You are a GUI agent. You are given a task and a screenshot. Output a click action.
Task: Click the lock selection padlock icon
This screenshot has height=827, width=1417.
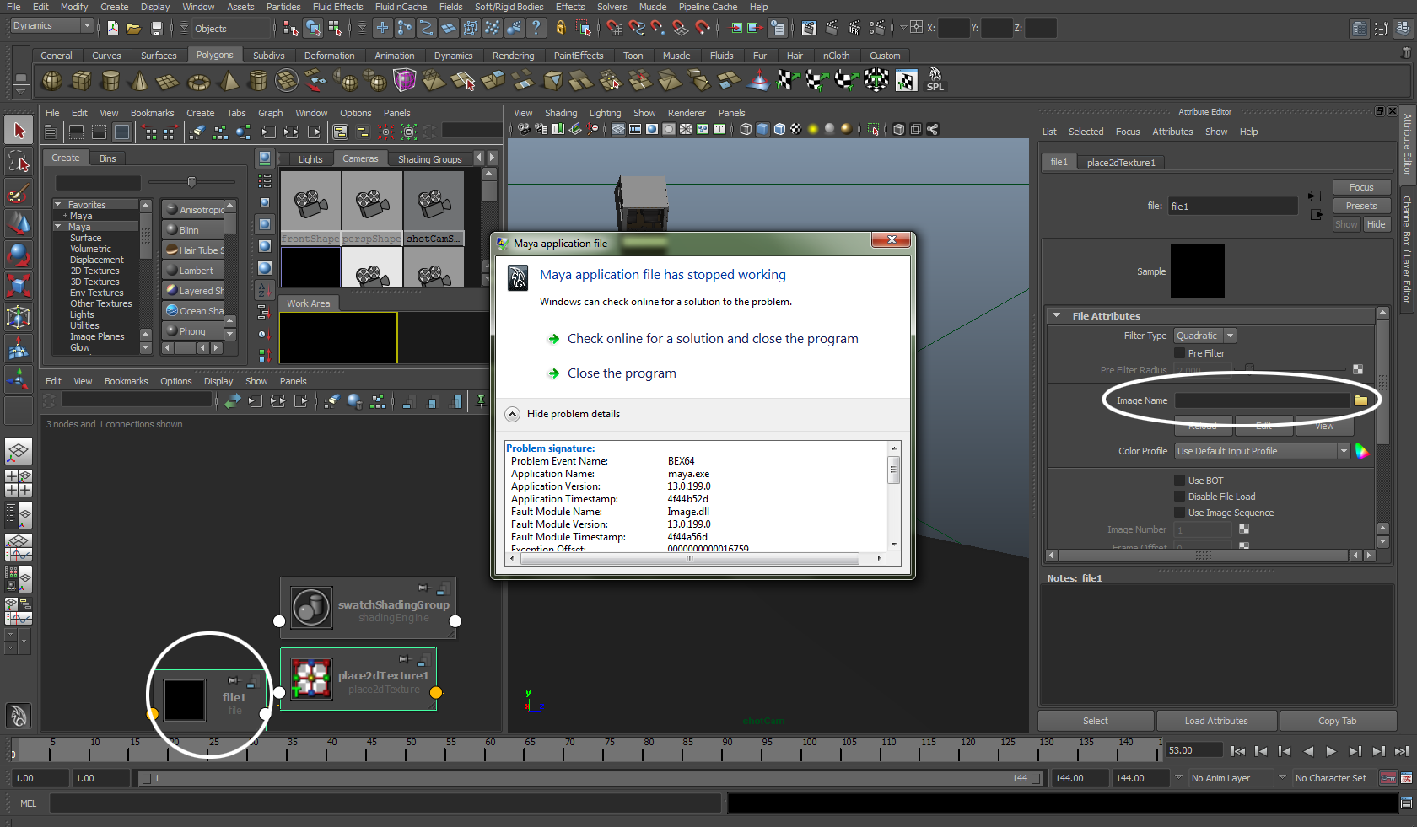coord(561,28)
